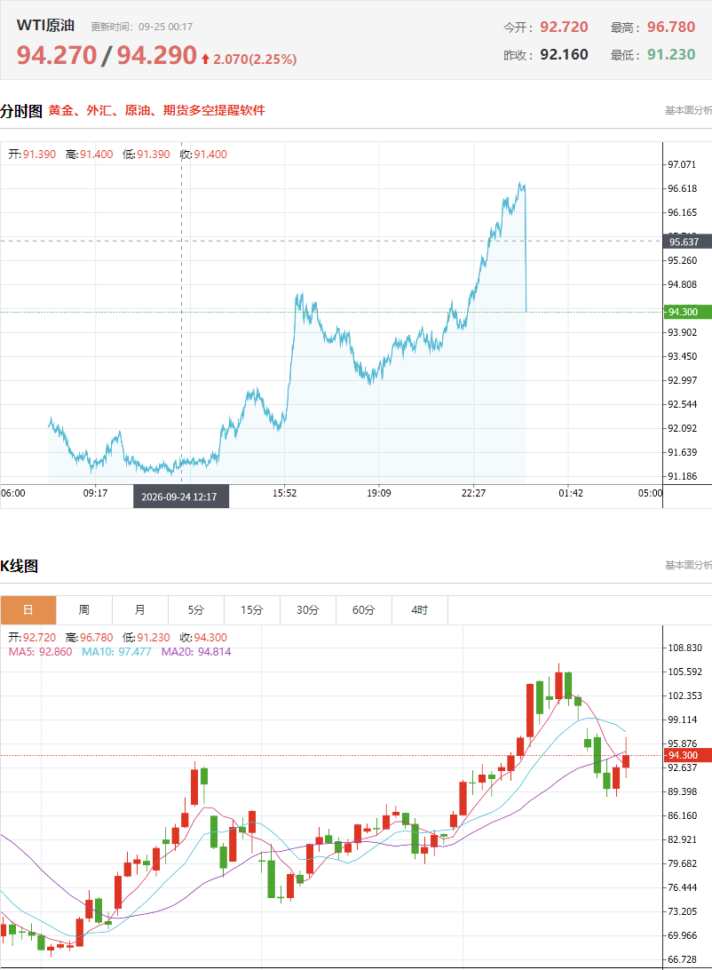
Task: Click the red up-arrow price change icon
Action: (206, 59)
